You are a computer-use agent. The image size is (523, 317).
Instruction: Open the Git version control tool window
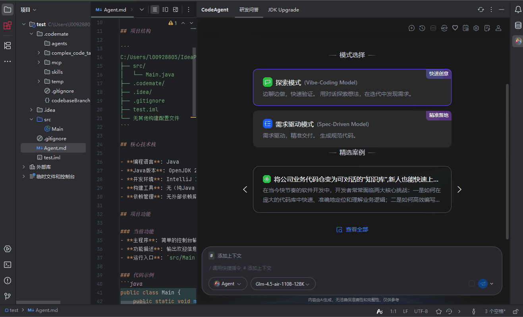click(x=7, y=296)
